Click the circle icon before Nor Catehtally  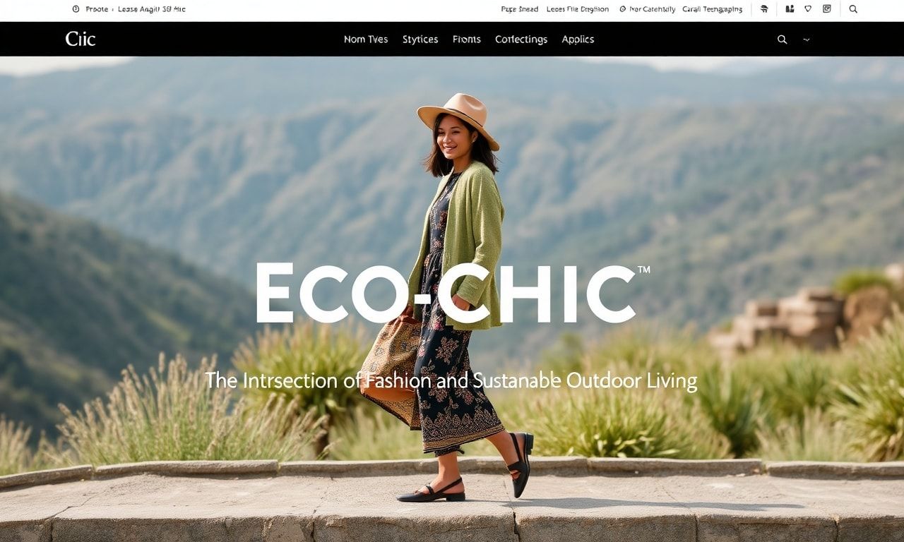622,9
